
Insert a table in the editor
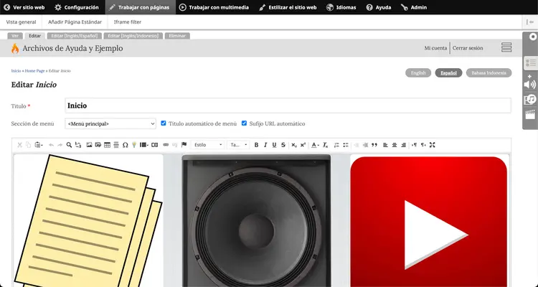point(107,145)
